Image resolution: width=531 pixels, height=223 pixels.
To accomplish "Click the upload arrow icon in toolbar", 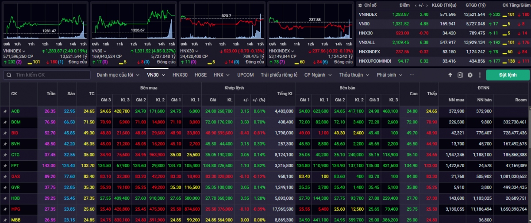I will [450, 75].
